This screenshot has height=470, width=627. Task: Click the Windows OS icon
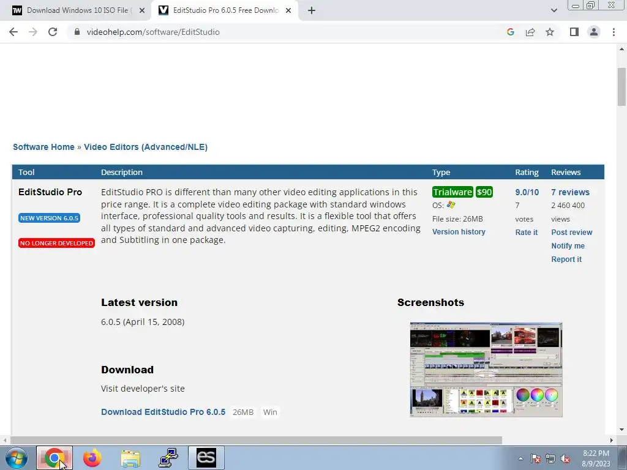451,205
